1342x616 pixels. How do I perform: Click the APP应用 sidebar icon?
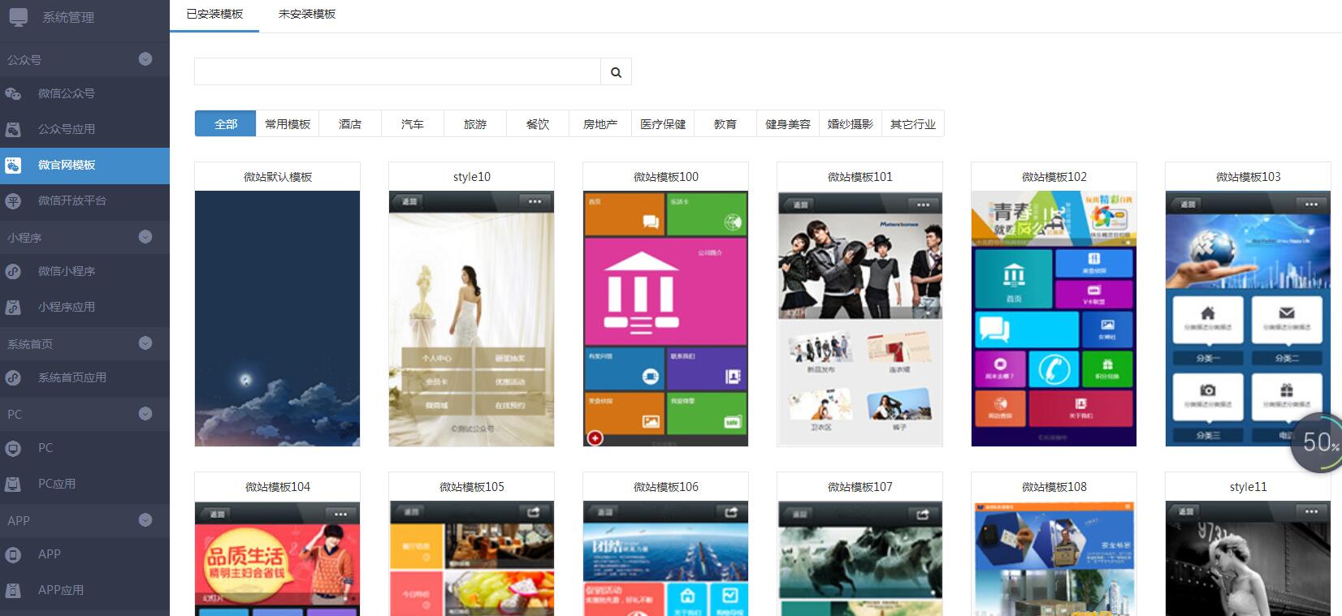(x=13, y=590)
